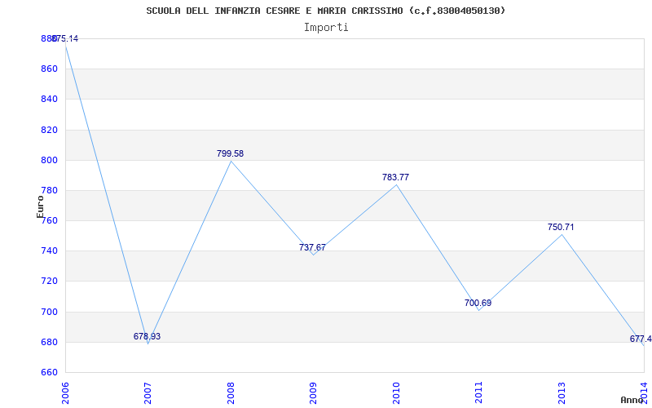This screenshot has height=408, width=652.
Task: Select the 720 y-axis value
Action: 49,282
